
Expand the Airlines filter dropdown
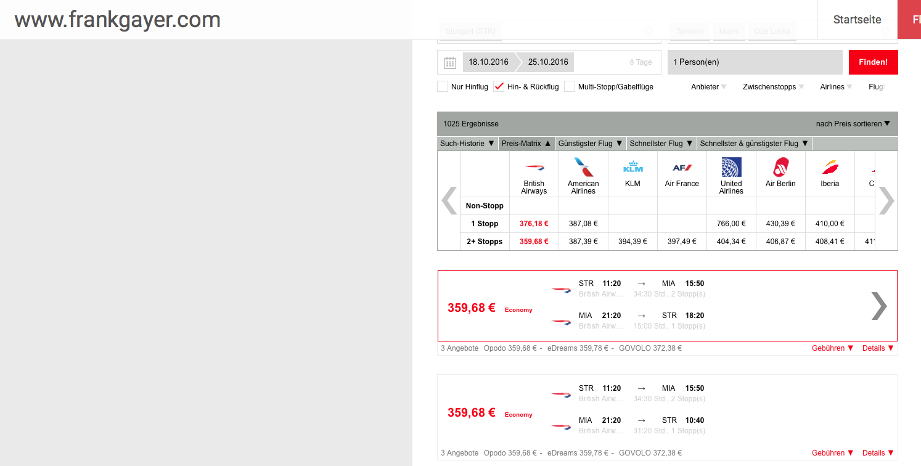[x=837, y=87]
